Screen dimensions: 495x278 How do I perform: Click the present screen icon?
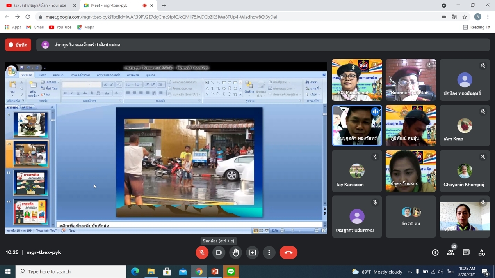click(x=253, y=252)
